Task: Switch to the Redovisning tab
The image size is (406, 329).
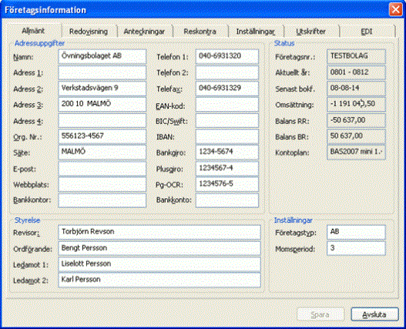Action: point(89,32)
